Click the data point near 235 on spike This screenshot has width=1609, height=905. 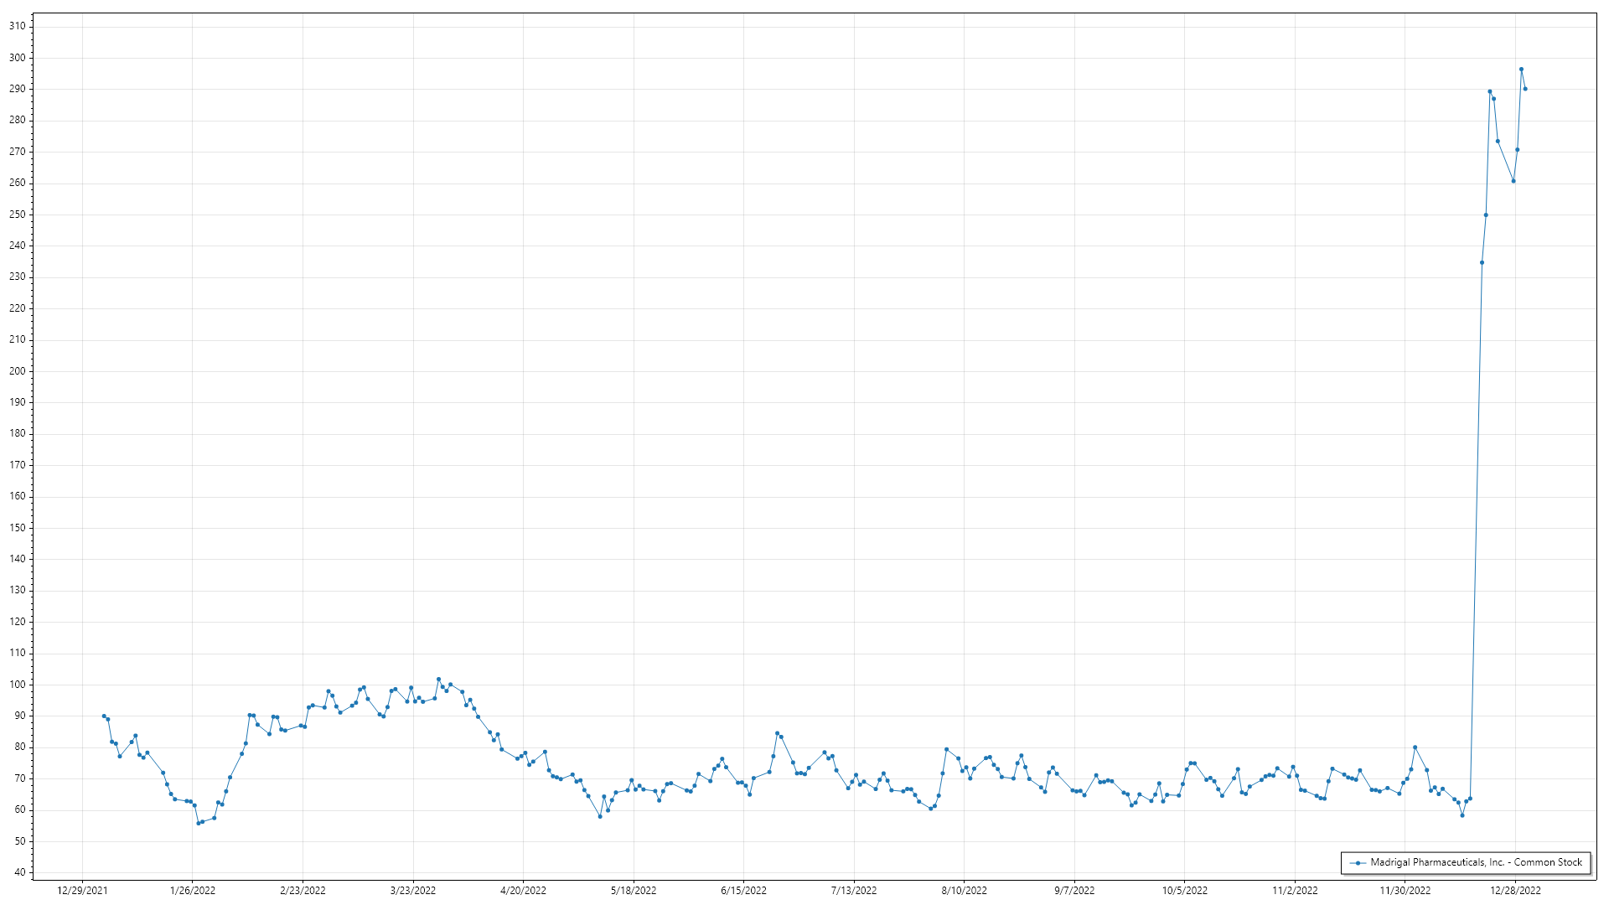(x=1482, y=262)
